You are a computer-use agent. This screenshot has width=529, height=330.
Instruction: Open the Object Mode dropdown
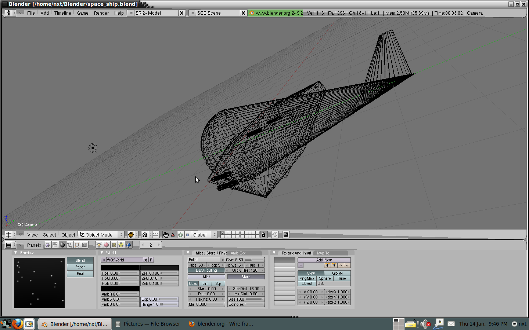click(102, 235)
